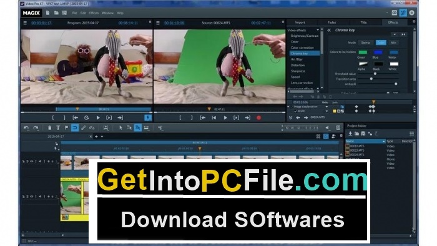Select Color correction in effects list
437x246 pixels.
pos(302,47)
